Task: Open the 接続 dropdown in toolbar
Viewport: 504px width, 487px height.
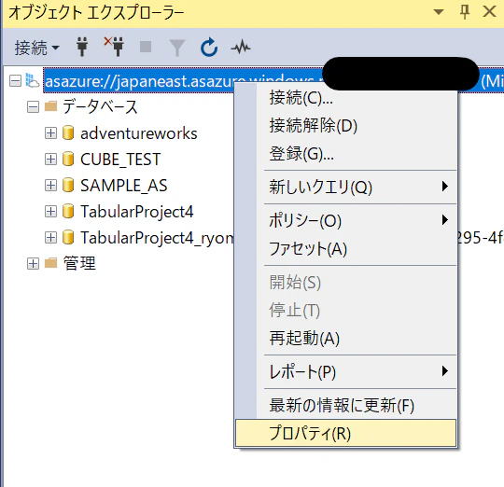Action: click(36, 48)
